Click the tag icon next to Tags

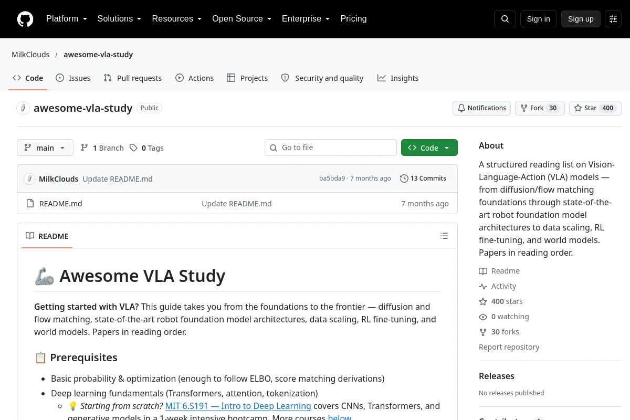click(134, 148)
